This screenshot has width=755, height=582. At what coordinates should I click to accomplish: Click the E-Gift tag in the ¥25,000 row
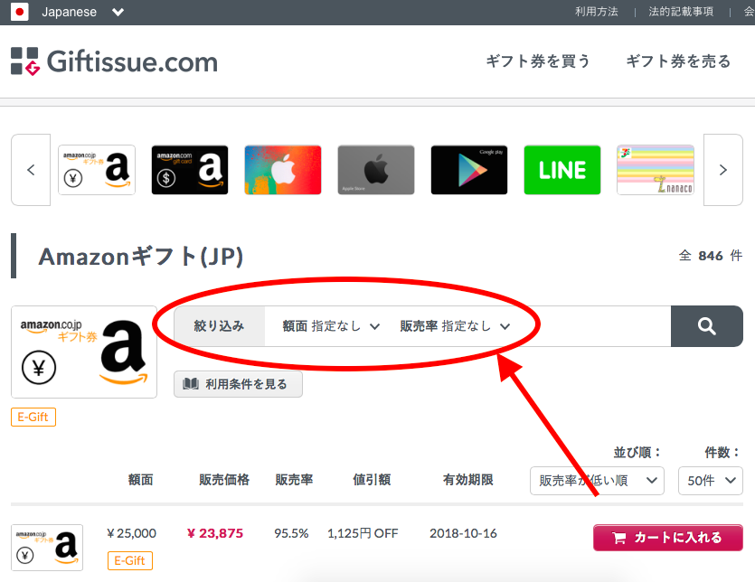[130, 560]
